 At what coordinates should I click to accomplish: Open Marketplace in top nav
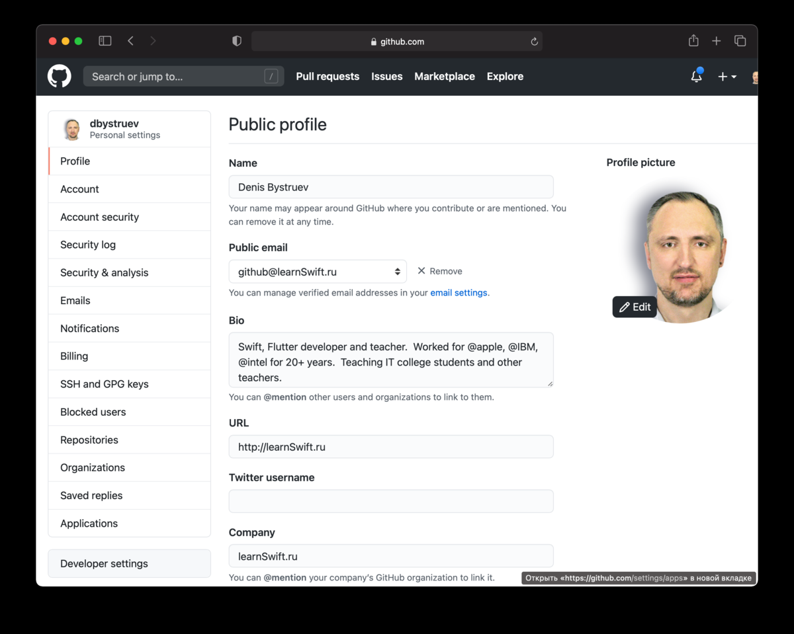pyautogui.click(x=445, y=77)
